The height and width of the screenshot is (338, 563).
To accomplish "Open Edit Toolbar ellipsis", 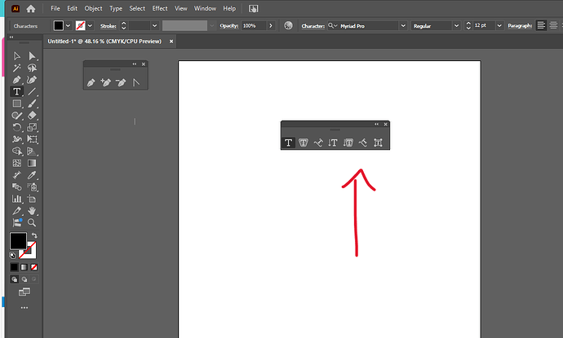I will 24,308.
